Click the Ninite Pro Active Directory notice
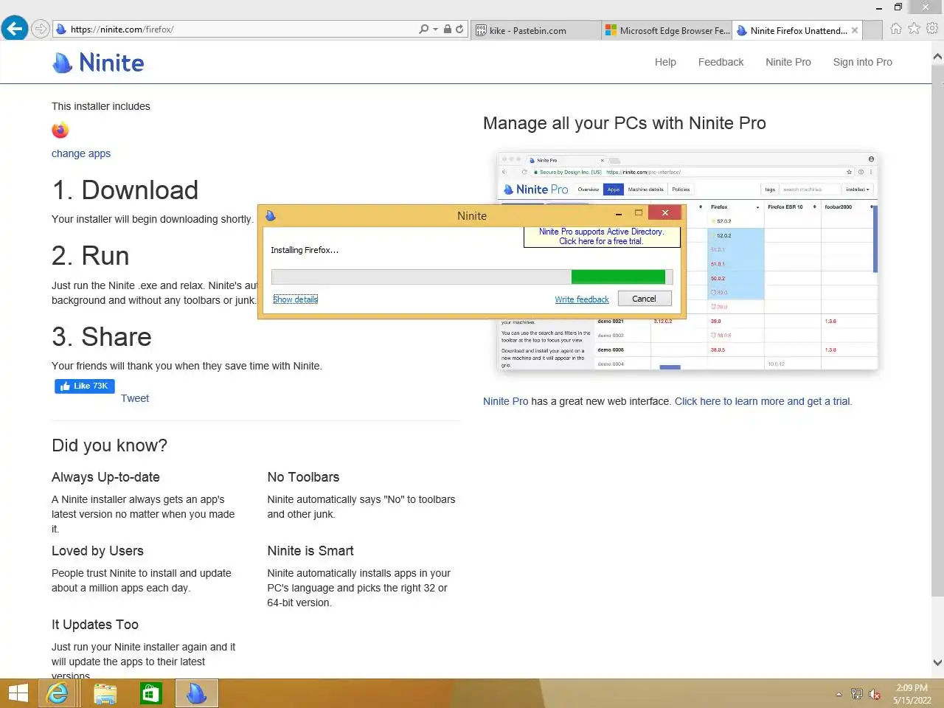The image size is (944, 708). (601, 236)
